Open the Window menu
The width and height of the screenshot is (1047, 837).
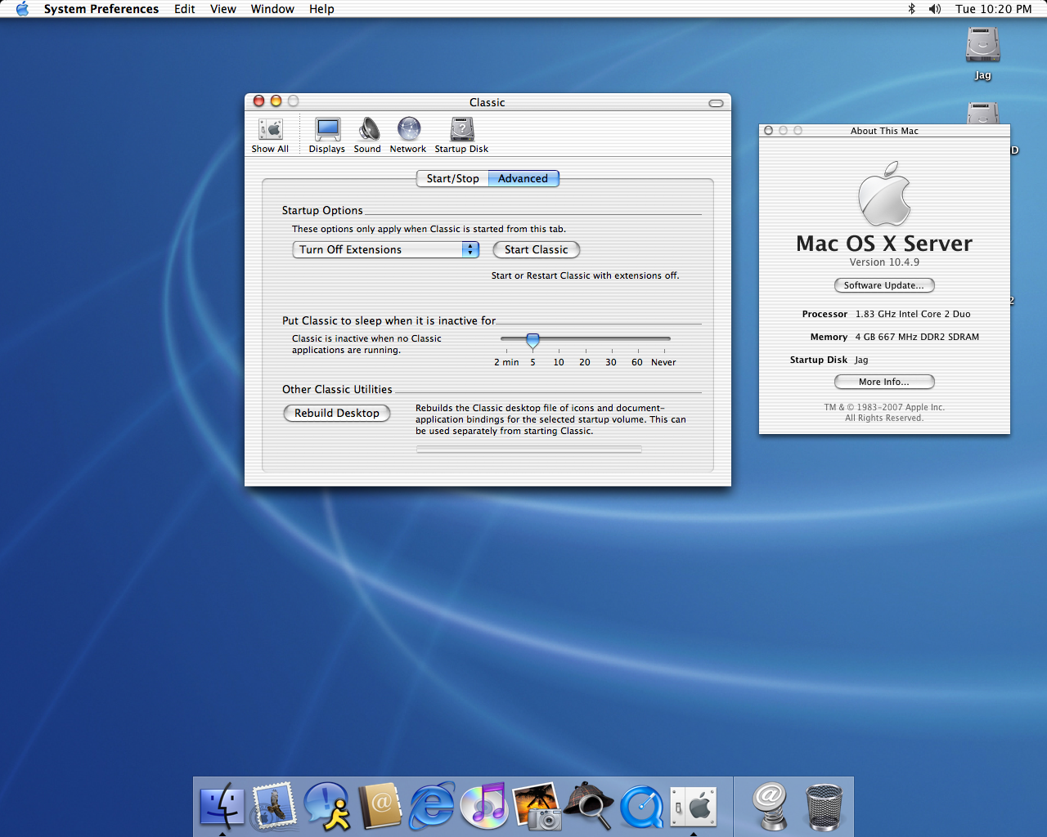pyautogui.click(x=272, y=9)
